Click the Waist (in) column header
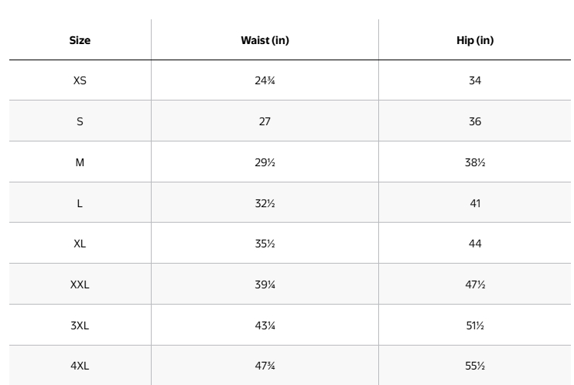 pyautogui.click(x=265, y=40)
